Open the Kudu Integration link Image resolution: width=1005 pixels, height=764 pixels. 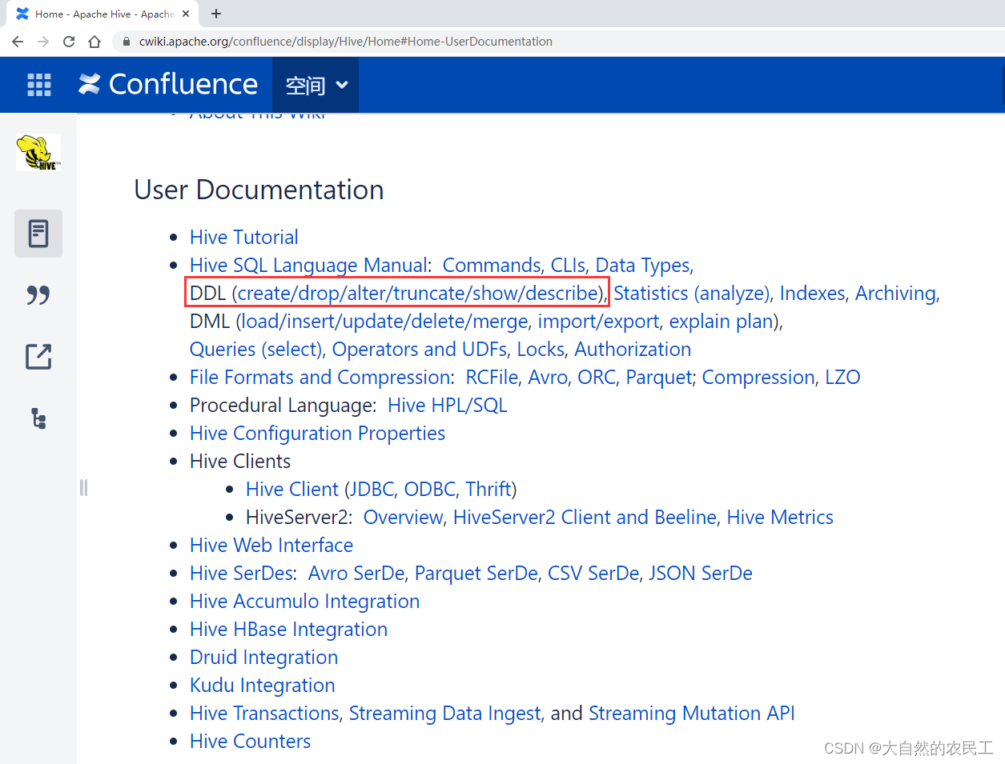262,686
